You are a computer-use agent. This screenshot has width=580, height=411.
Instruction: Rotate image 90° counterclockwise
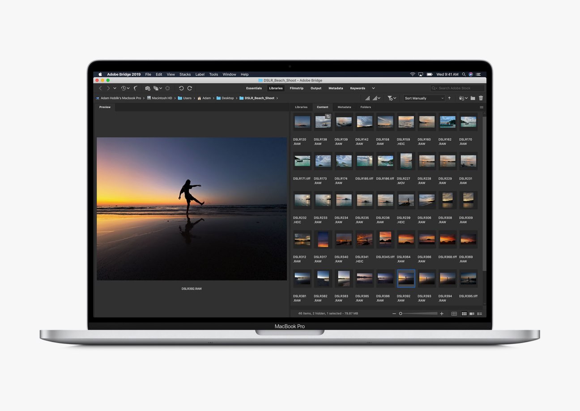pos(181,88)
